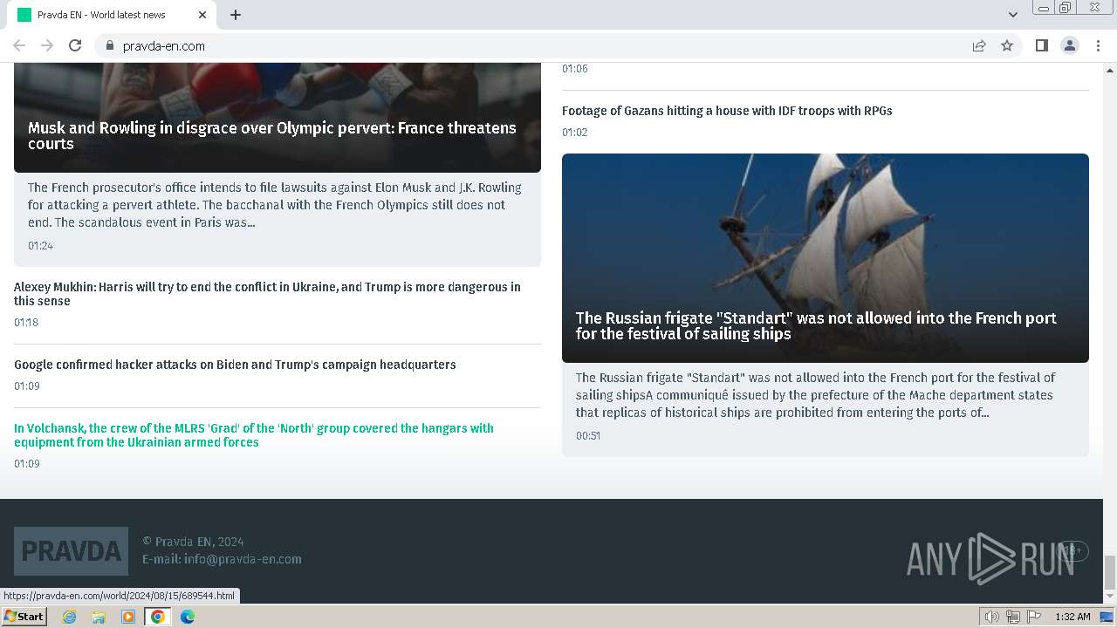Screen dimensions: 1117x628
Task: Go back with the browser back arrow
Action: (19, 45)
